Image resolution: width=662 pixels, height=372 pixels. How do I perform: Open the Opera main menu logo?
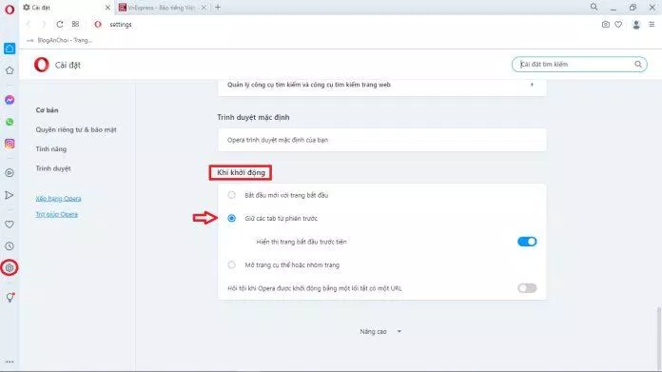10,10
